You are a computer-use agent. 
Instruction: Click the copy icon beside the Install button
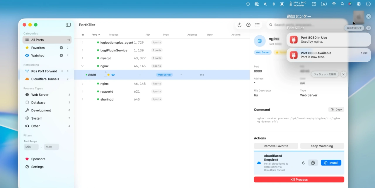click(x=313, y=163)
